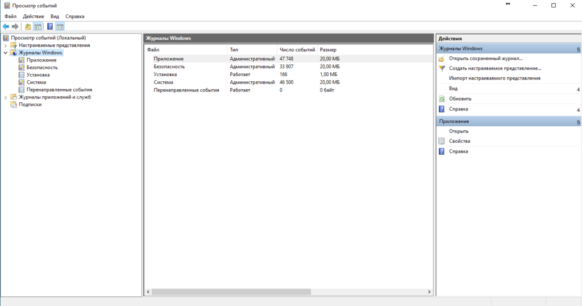Screen dimensions: 582x306
Task: Expand the Настраиваемые представления tree node
Action: click(6, 46)
